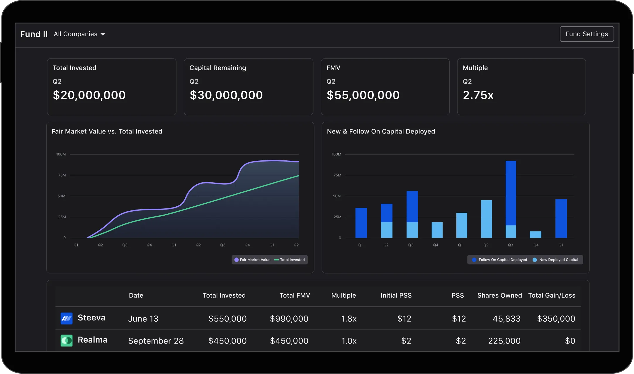Toggle Fair Market Value legend dot
The width and height of the screenshot is (634, 374).
[x=237, y=260]
